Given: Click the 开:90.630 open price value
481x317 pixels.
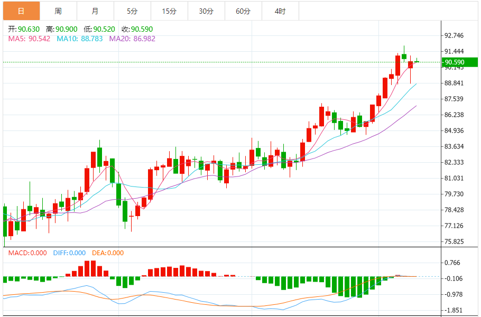Looking at the screenshot, I should [x=24, y=29].
